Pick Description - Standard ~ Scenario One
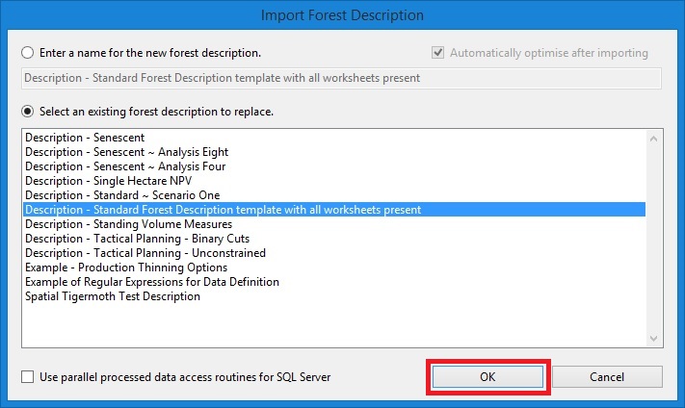Viewport: 685px width, 408px height. pyautogui.click(x=334, y=195)
